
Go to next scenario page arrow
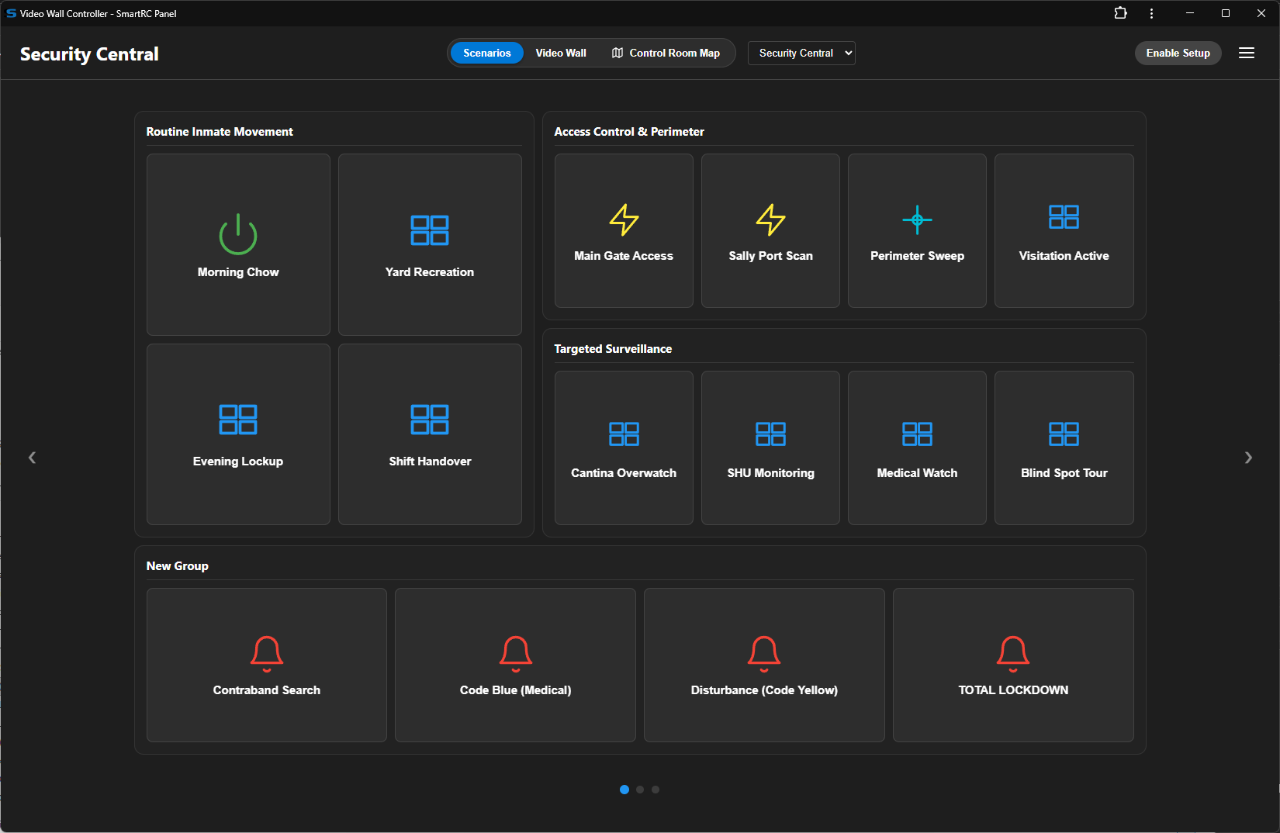pyautogui.click(x=1248, y=458)
